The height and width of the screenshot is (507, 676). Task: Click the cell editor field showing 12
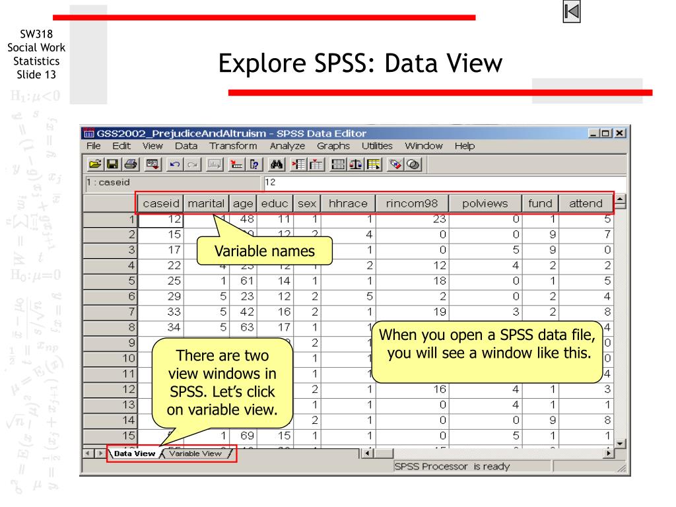pyautogui.click(x=445, y=182)
